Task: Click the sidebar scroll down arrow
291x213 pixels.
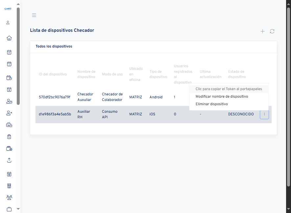Action: pyautogui.click(x=18, y=209)
